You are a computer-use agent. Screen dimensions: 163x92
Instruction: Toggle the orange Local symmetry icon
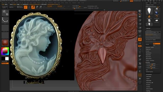coord(140,39)
